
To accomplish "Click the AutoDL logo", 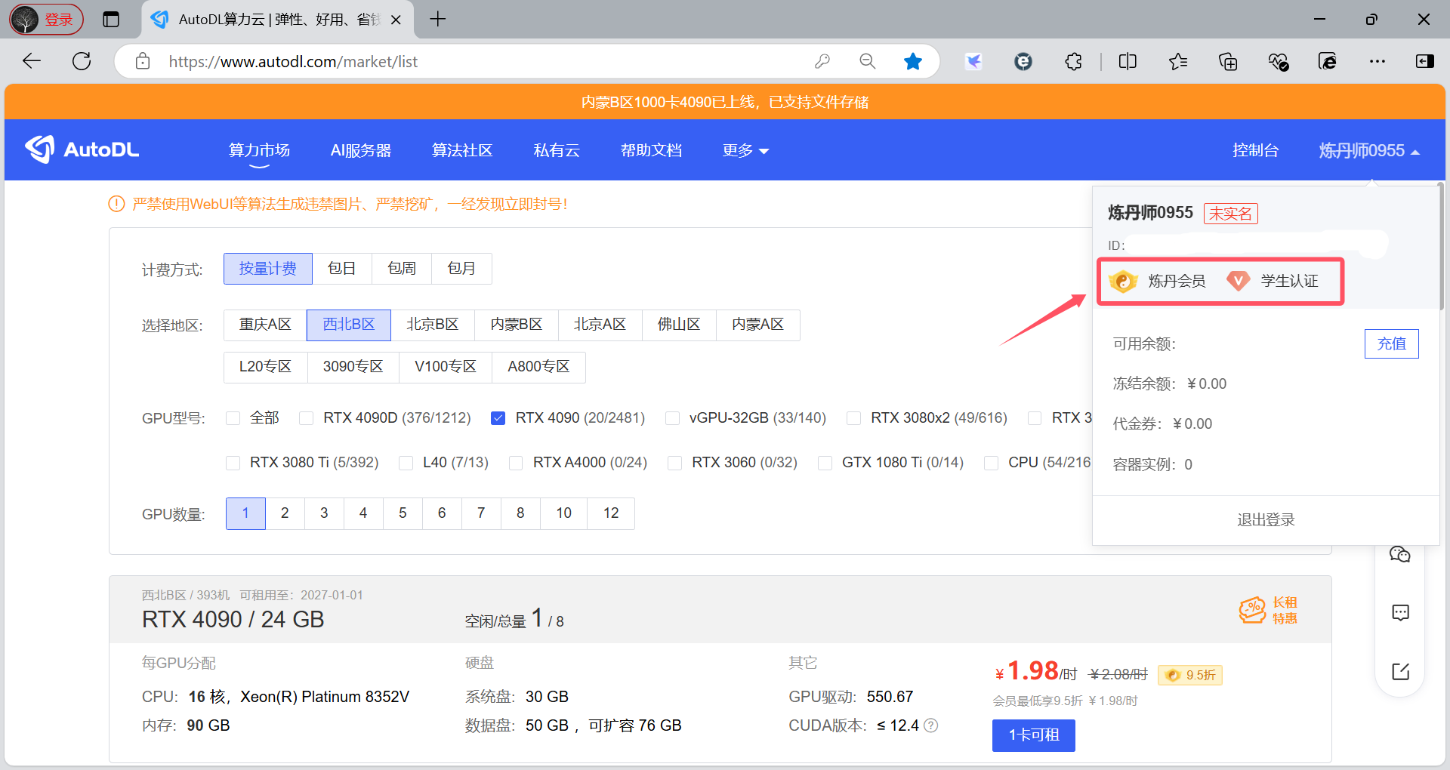I will tap(82, 149).
